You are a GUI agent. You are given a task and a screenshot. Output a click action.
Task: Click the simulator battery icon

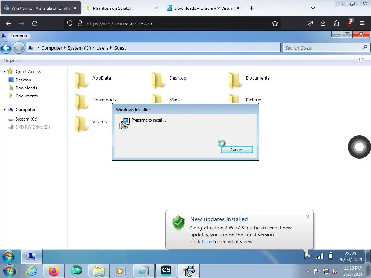[x=331, y=256]
